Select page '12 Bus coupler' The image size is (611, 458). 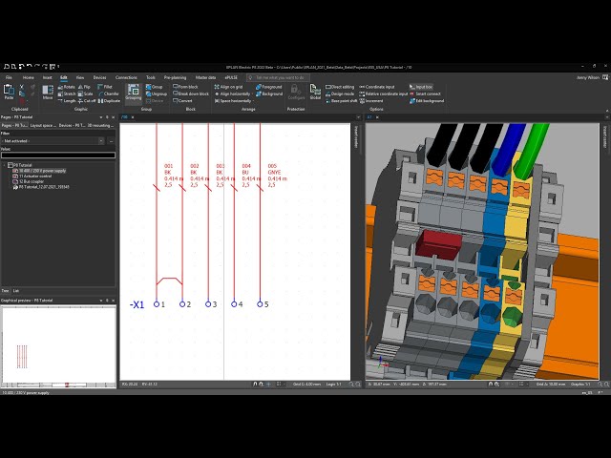pyautogui.click(x=29, y=181)
